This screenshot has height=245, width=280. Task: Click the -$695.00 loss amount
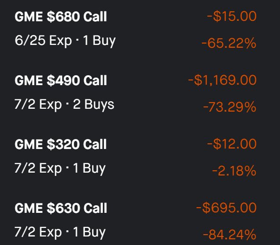[x=226, y=208]
